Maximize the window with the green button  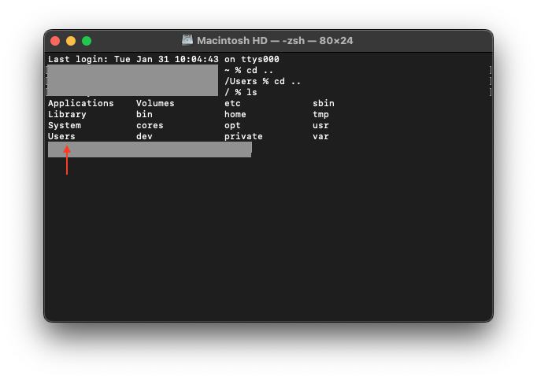tap(87, 41)
